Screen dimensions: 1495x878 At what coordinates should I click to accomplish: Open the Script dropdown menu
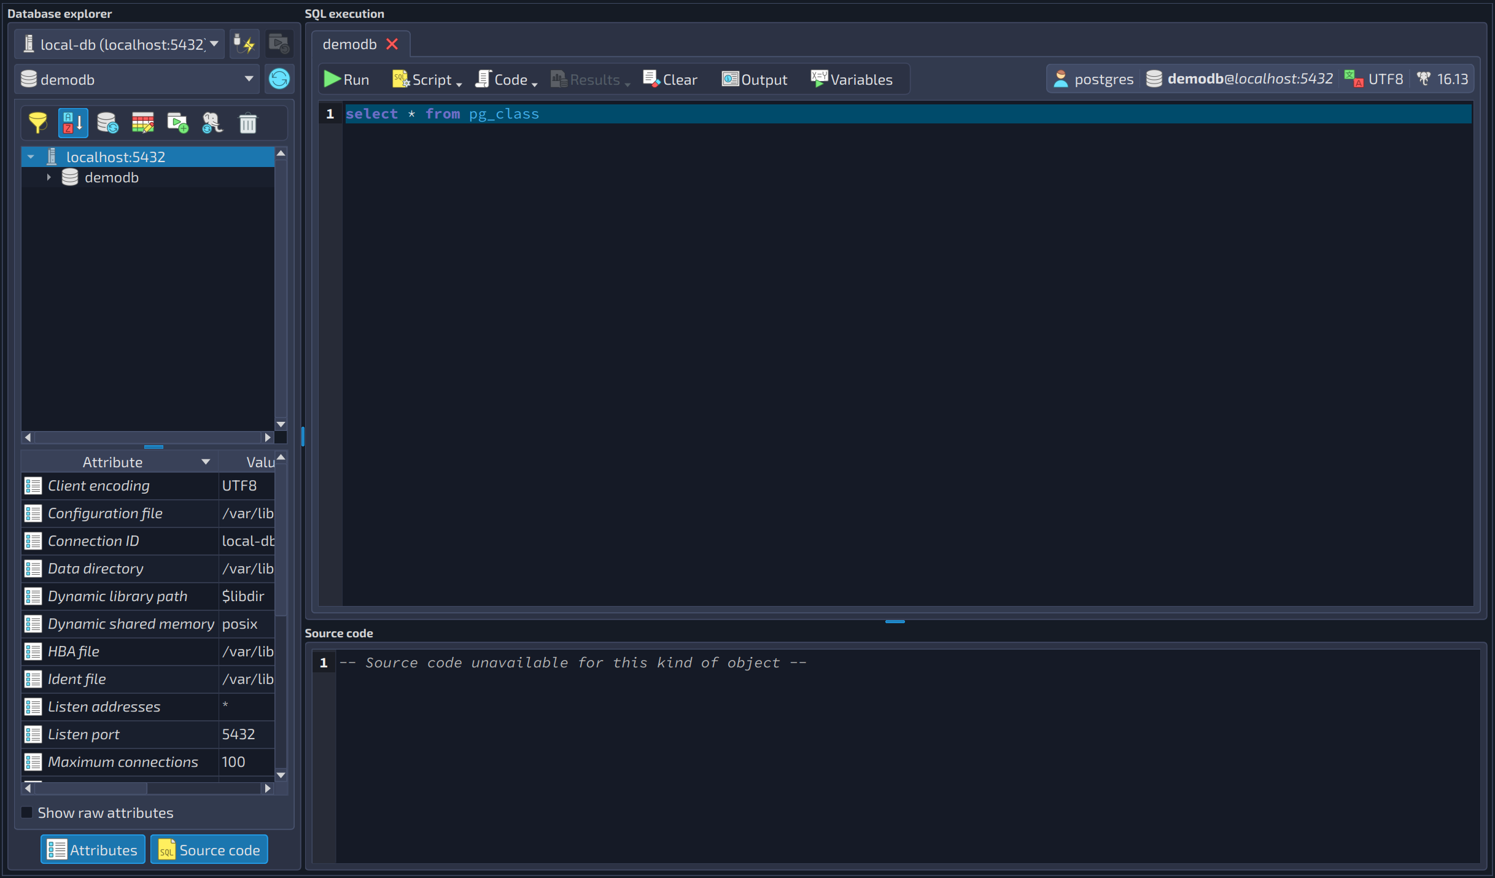click(427, 79)
